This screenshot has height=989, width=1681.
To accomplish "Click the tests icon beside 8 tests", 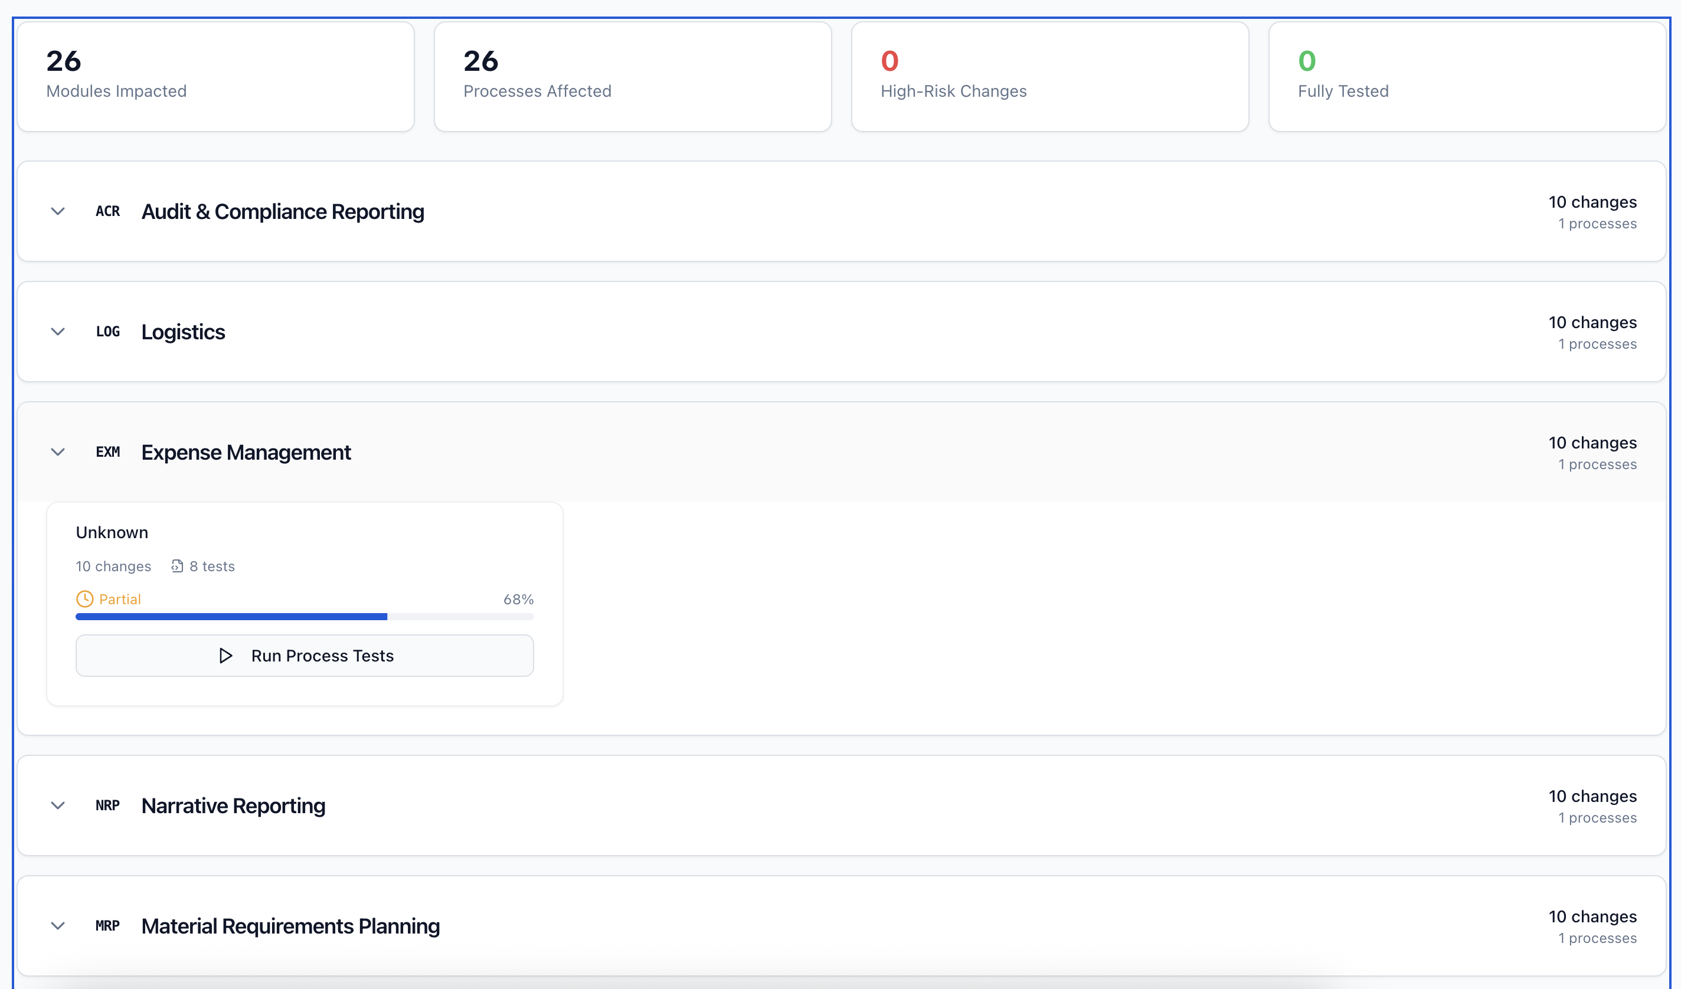I will point(176,565).
